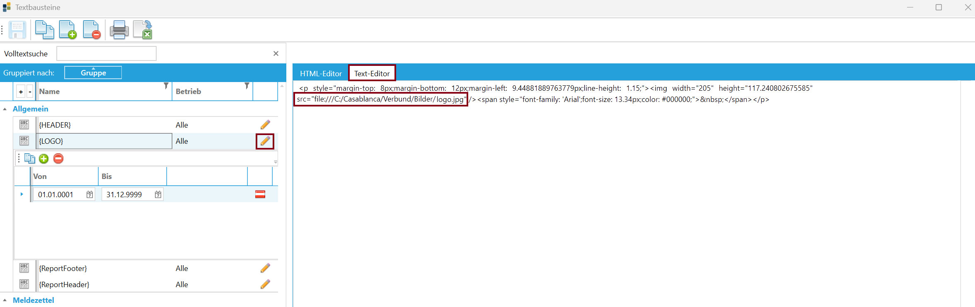This screenshot has width=975, height=307.
Task: Click the Gruppe grouping button
Action: click(93, 73)
